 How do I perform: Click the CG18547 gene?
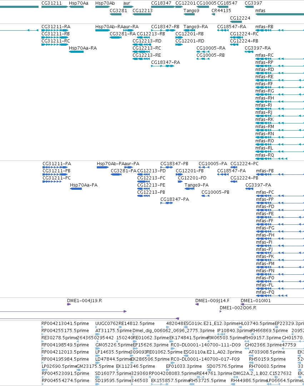pyautogui.click(x=223, y=7)
